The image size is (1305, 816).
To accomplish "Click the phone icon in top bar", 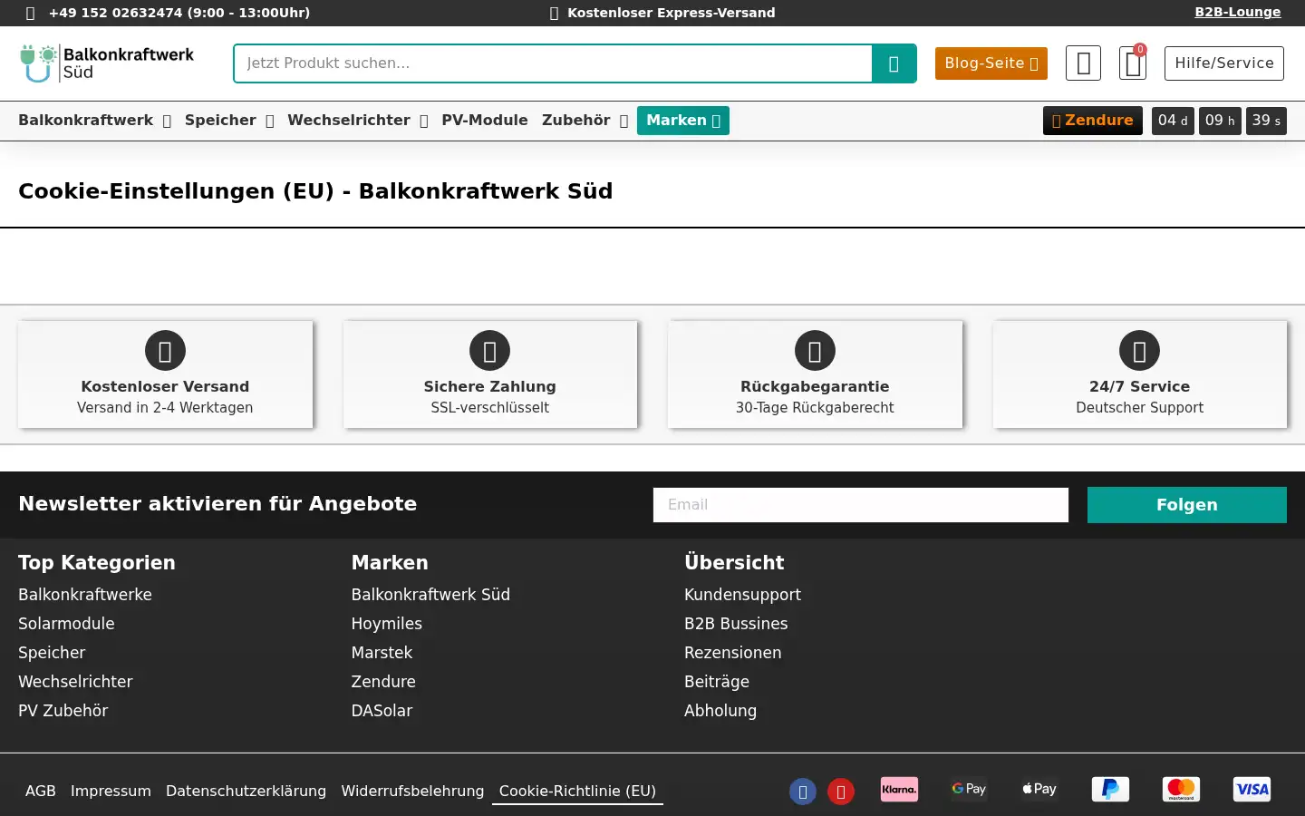I will (31, 13).
